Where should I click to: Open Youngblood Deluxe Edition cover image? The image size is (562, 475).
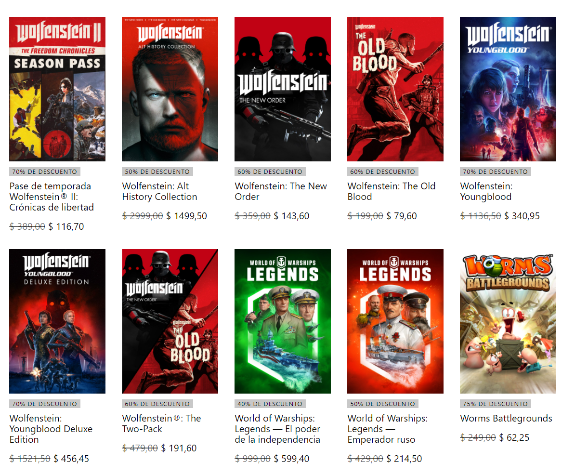click(x=57, y=321)
